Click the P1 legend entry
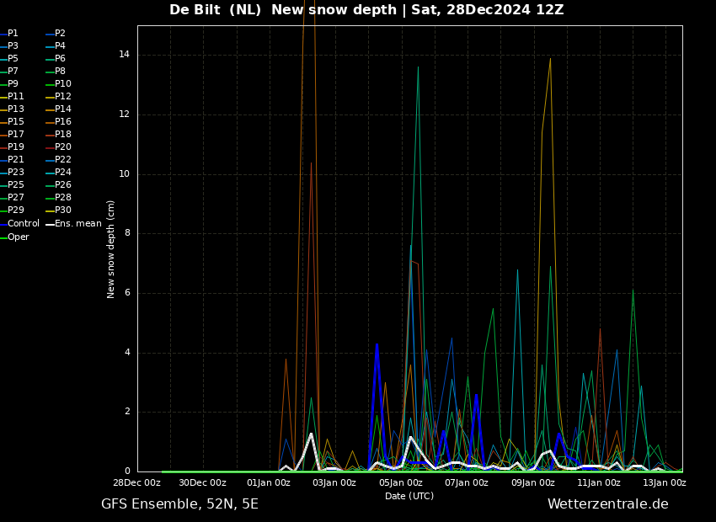 tap(13, 34)
